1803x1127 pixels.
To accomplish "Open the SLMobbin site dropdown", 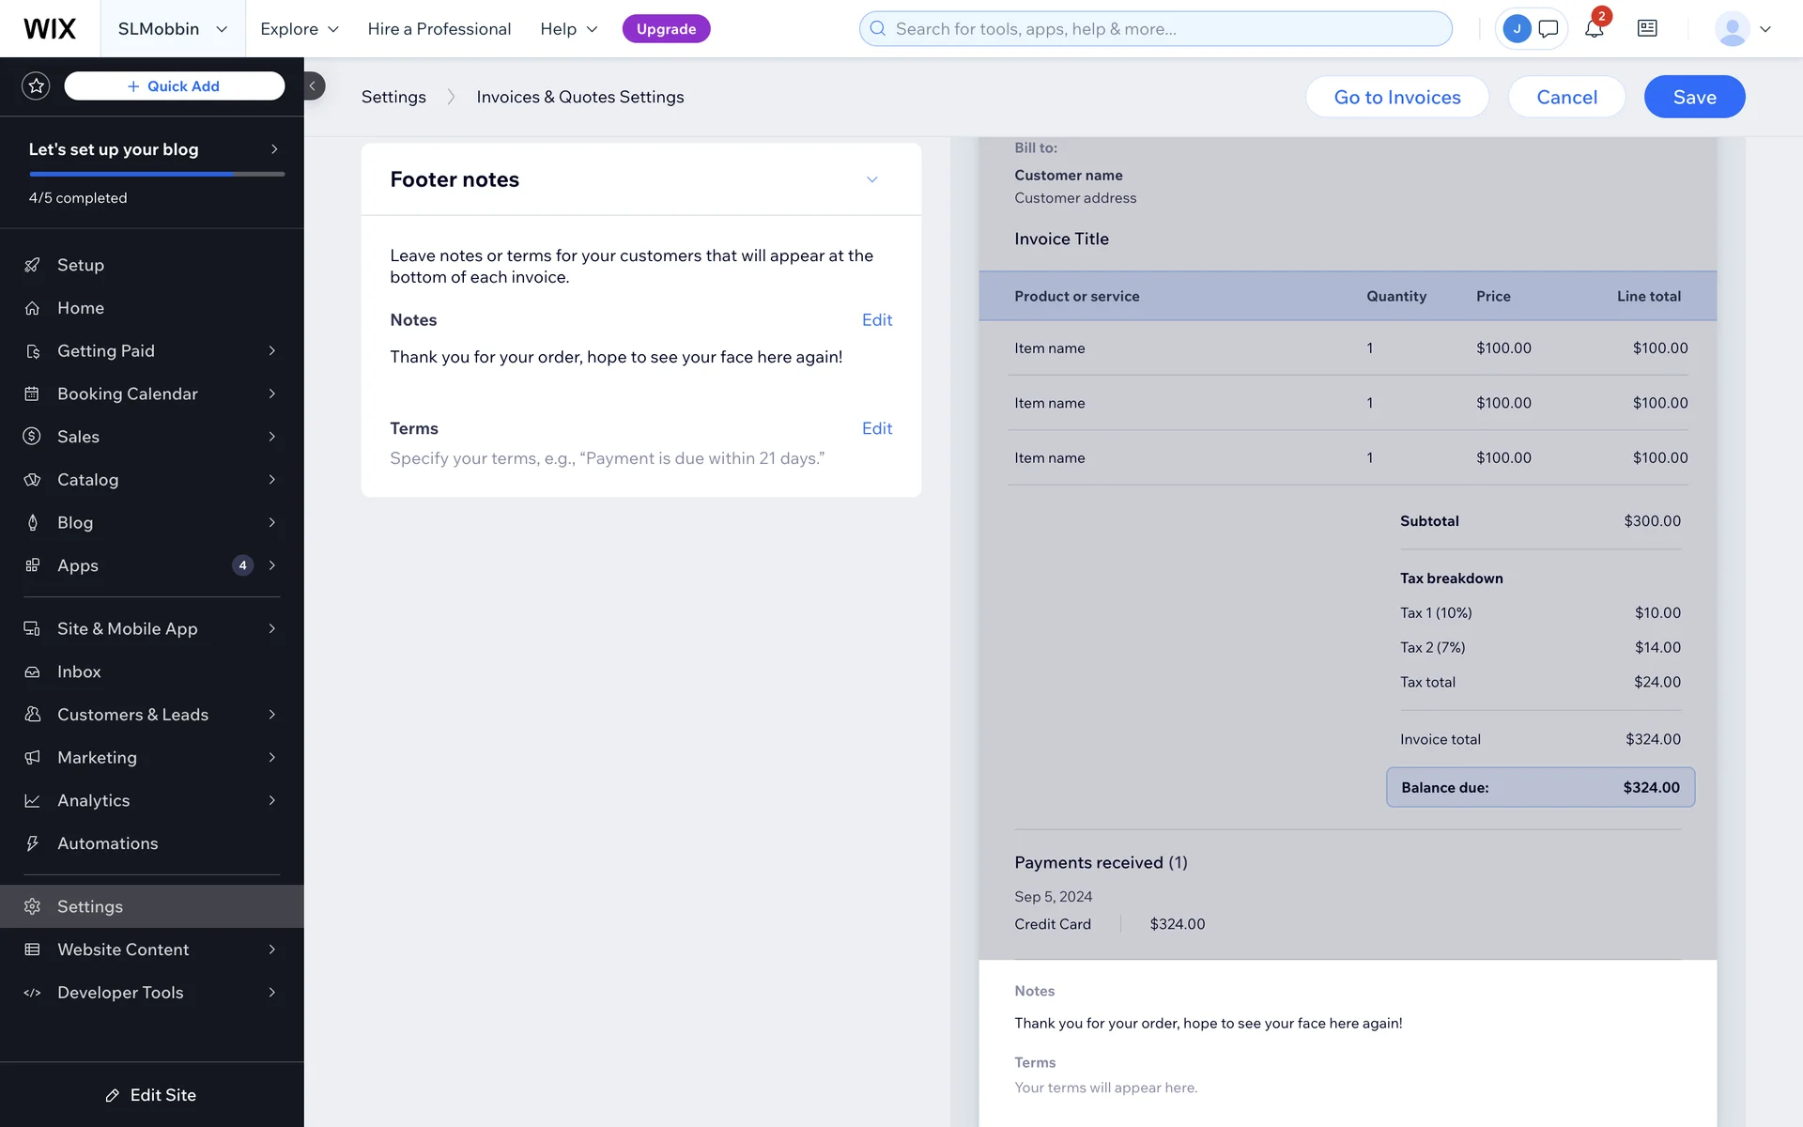I will (x=173, y=29).
